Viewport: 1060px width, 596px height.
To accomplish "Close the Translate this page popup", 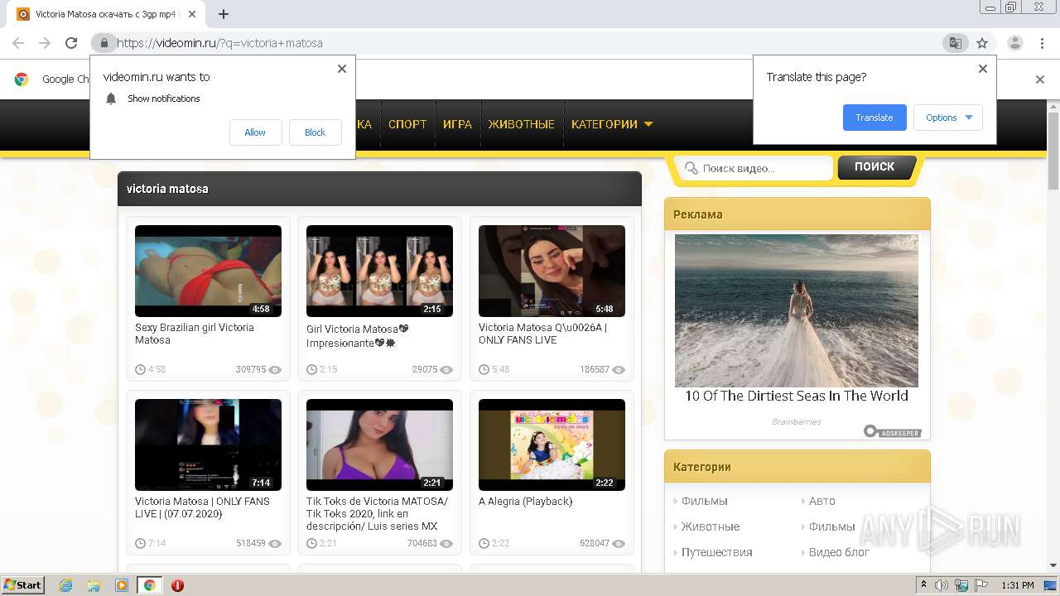I will tap(983, 69).
